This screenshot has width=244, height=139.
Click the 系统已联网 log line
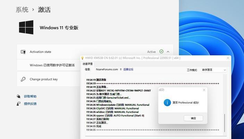(98, 119)
